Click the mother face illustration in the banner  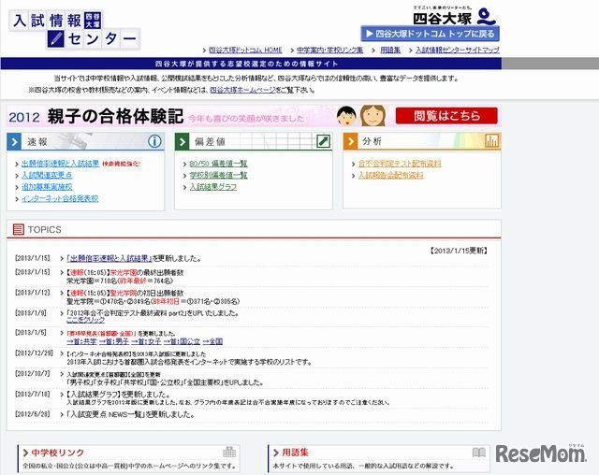click(x=373, y=116)
